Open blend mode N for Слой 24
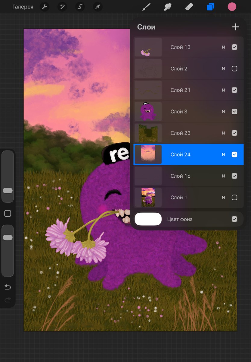Viewport: 251px width, 362px height. (x=223, y=154)
